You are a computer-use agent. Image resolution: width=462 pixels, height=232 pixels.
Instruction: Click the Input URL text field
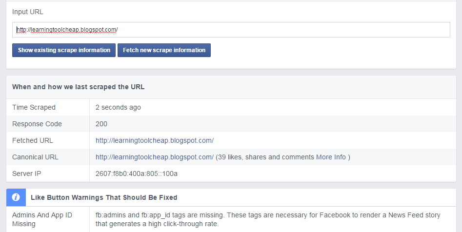[231, 30]
